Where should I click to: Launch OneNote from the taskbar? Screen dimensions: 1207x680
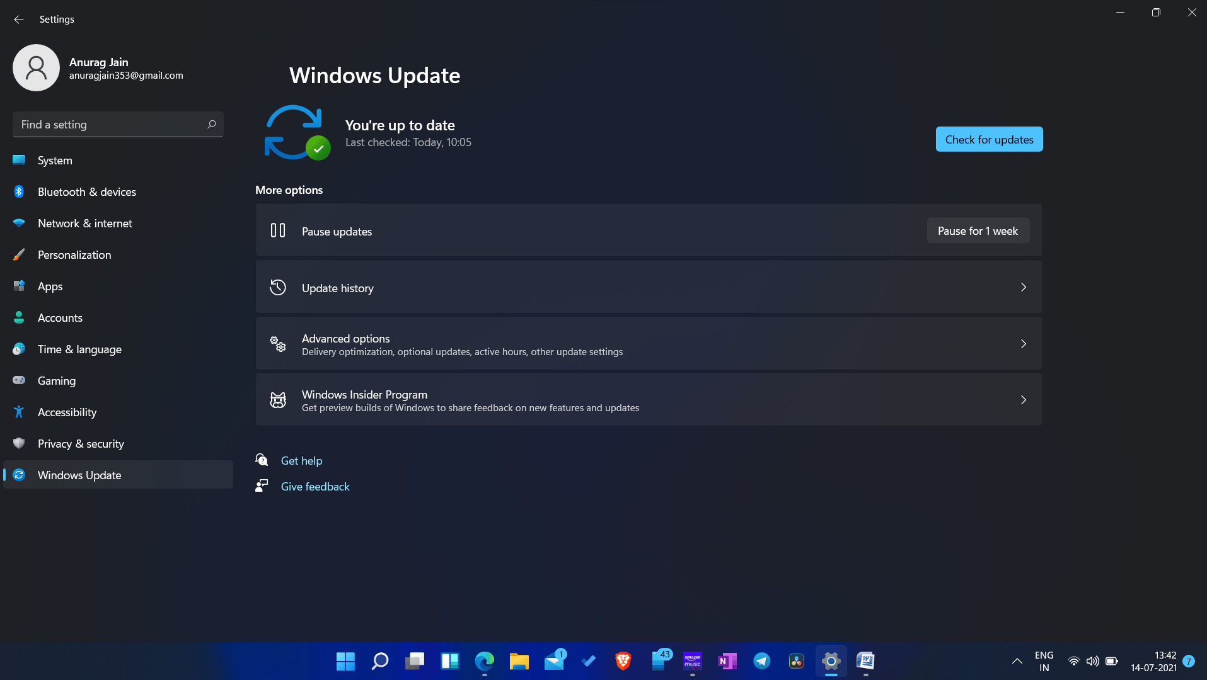(x=727, y=661)
